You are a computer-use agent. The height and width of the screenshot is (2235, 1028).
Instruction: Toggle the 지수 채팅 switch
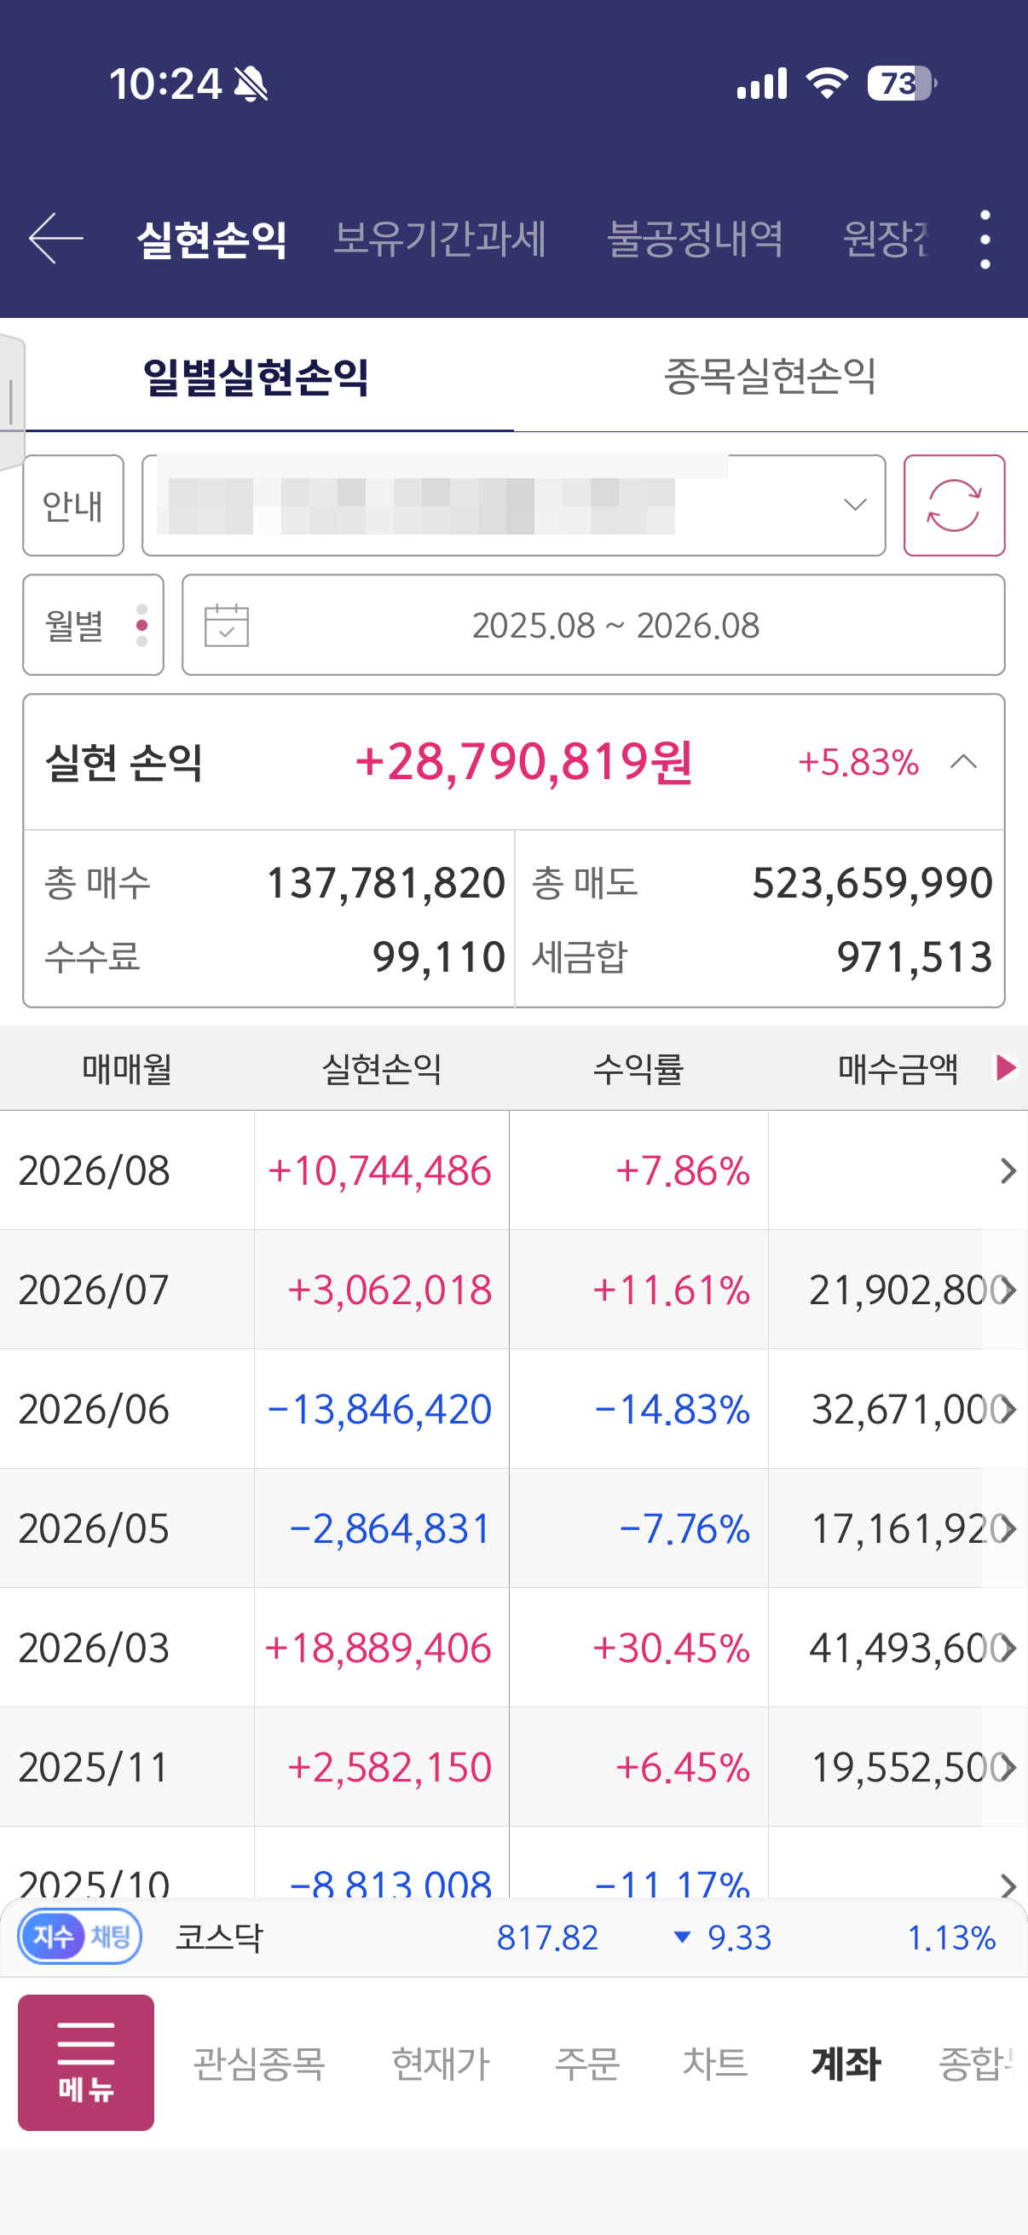pos(80,1936)
